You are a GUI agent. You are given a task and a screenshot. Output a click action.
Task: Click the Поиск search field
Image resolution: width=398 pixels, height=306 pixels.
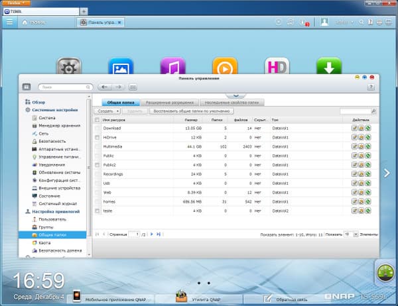(62, 87)
